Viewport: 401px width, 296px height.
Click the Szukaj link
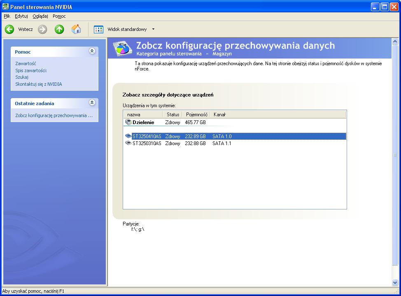[22, 77]
